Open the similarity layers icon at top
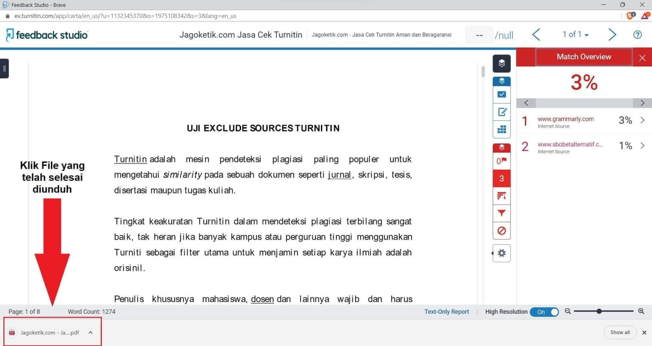 (x=501, y=64)
